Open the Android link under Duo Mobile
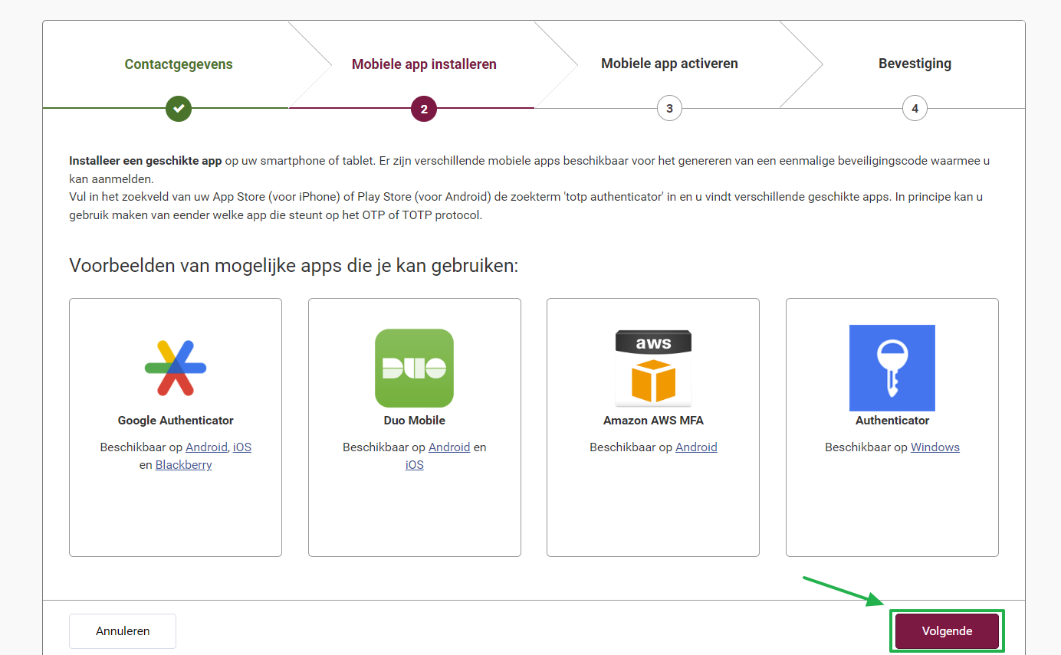Image resolution: width=1061 pixels, height=655 pixels. (449, 447)
